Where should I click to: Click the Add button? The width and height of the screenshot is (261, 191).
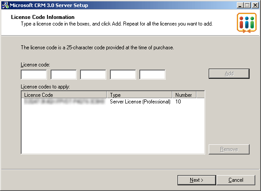229,73
